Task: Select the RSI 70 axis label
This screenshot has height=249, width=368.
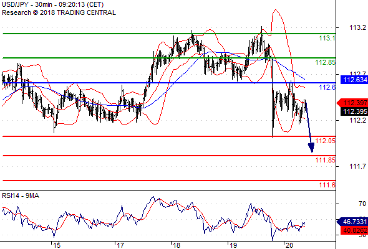Action: coord(362,204)
